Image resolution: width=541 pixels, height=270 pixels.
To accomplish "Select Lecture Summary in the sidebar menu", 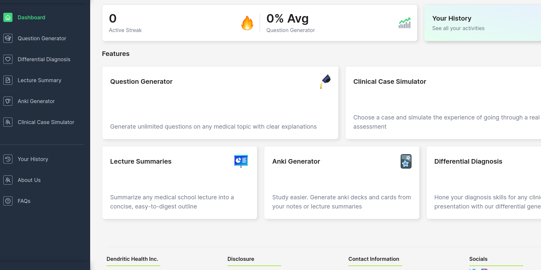I will pos(39,80).
